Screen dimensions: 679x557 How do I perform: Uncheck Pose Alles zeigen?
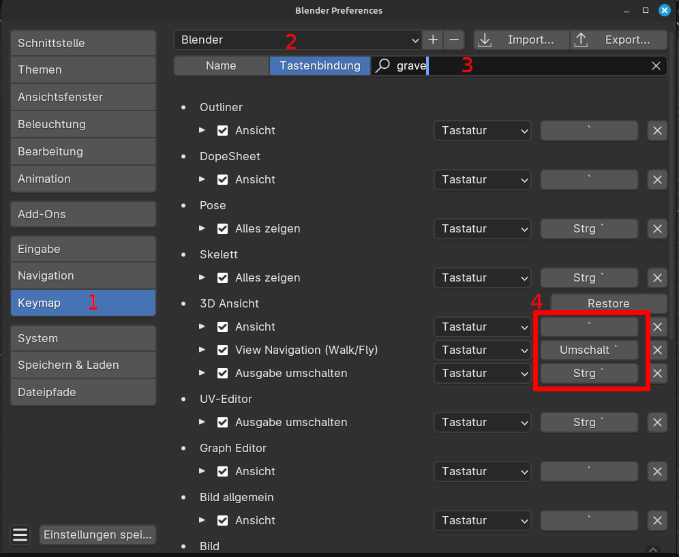pyautogui.click(x=222, y=228)
